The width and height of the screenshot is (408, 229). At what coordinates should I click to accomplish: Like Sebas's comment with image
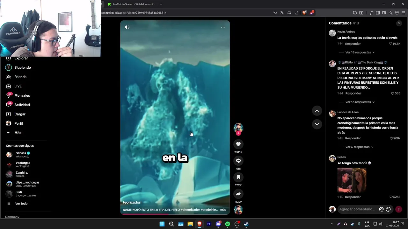coord(391,197)
